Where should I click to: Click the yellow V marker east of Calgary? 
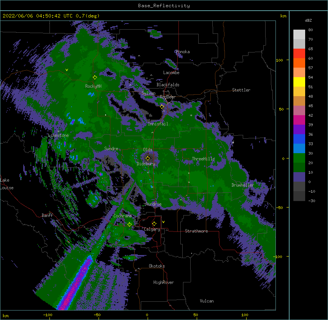coord(163,222)
